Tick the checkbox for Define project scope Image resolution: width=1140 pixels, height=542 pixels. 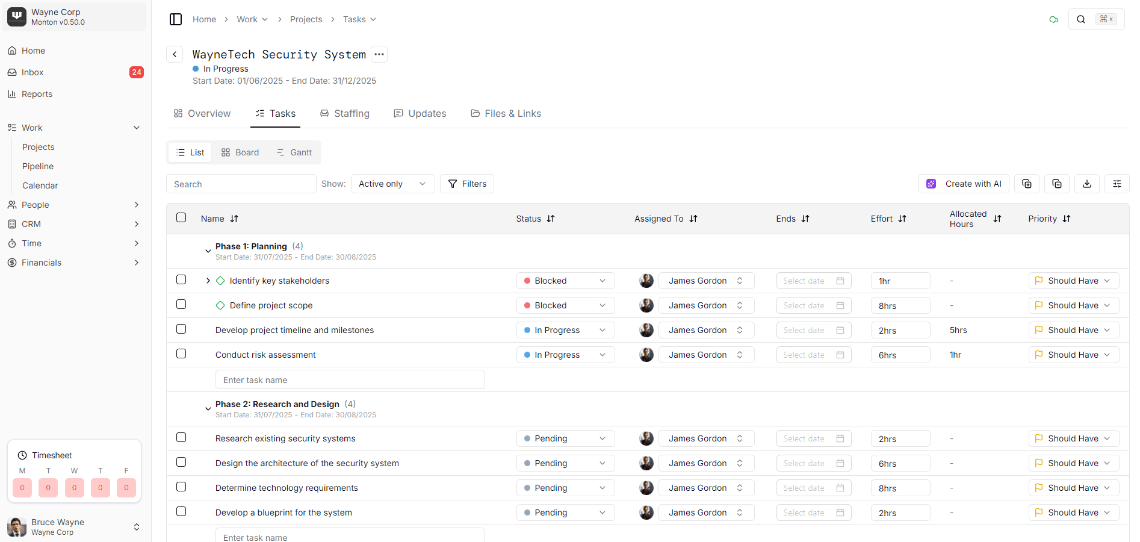pyautogui.click(x=181, y=305)
